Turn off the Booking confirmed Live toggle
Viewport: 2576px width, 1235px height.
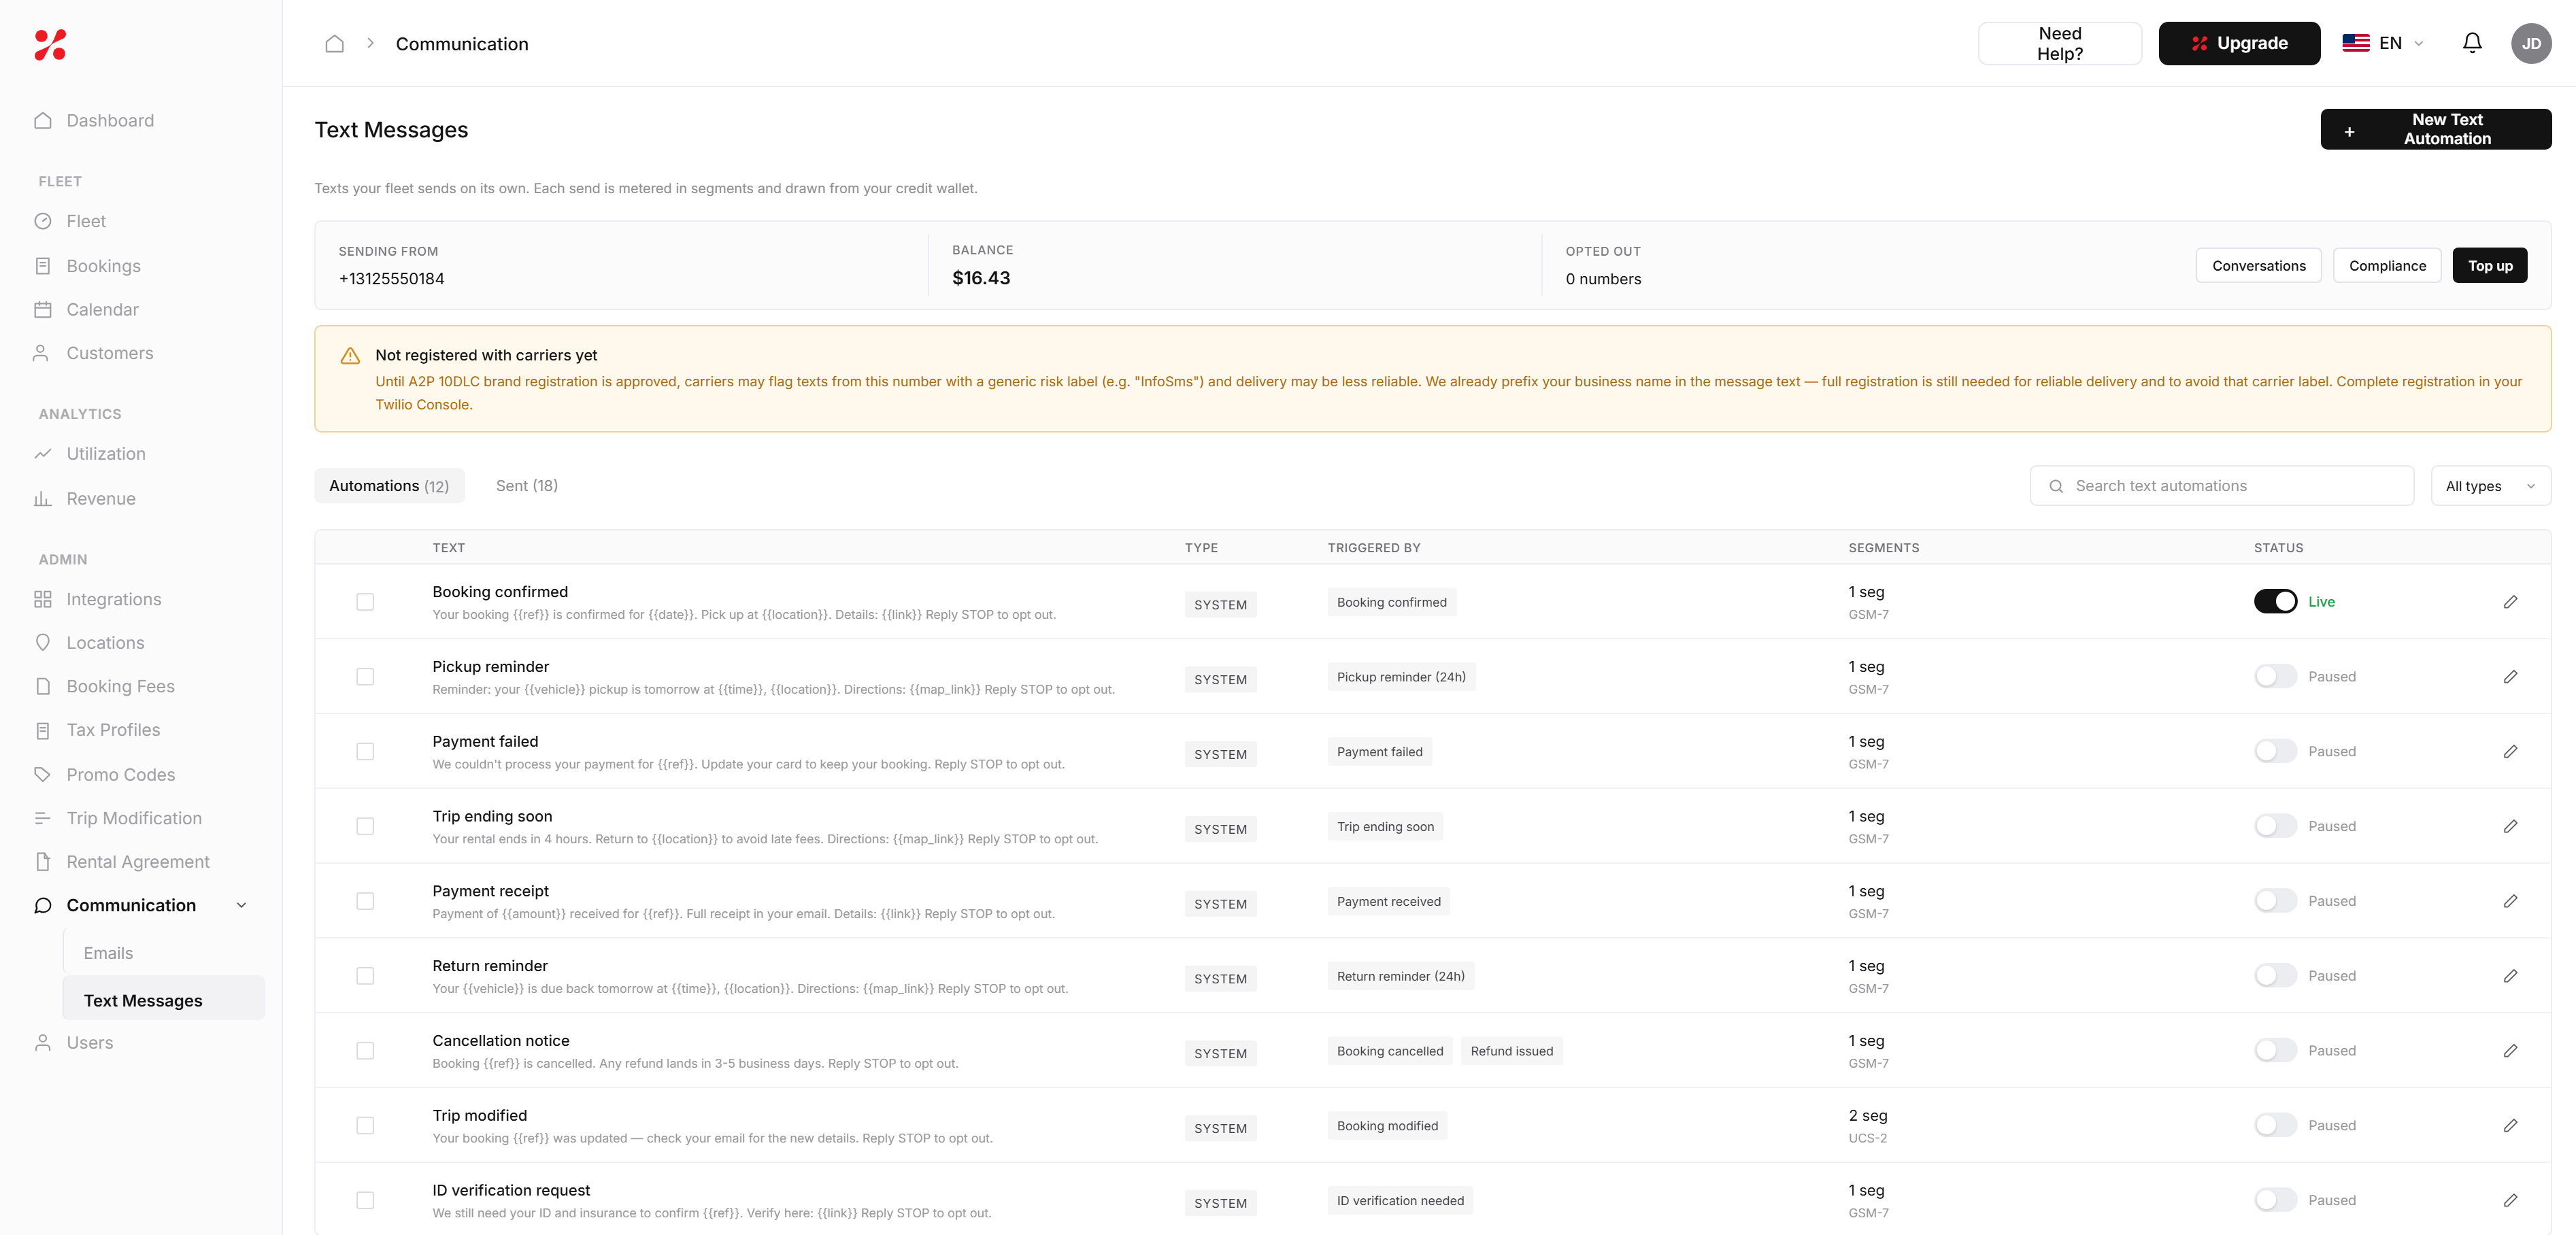click(2275, 601)
